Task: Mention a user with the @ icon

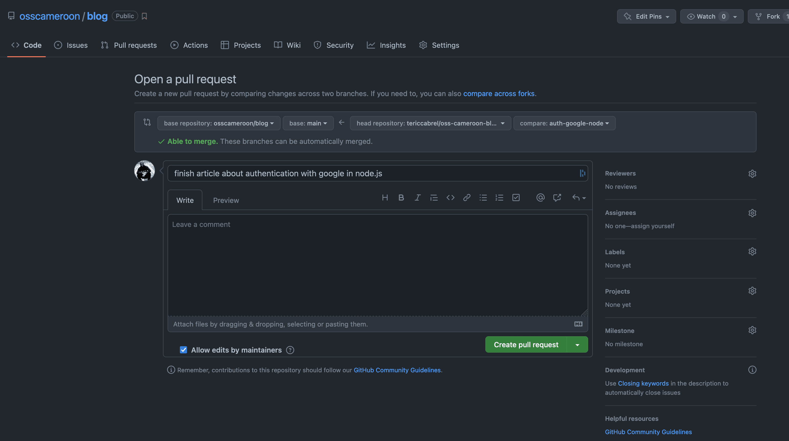Action: (x=540, y=198)
